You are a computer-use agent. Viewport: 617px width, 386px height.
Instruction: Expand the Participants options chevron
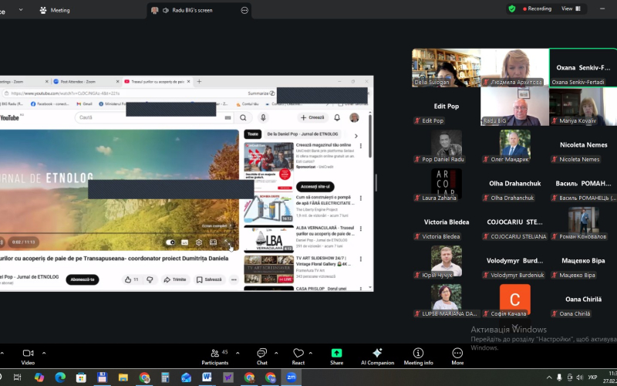click(x=234, y=353)
